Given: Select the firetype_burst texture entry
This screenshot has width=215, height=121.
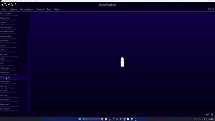Looking at the screenshot, I should click(14, 82).
